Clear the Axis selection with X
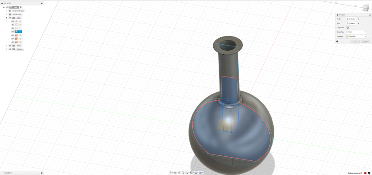This screenshot has width=372, height=175. (x=358, y=23)
